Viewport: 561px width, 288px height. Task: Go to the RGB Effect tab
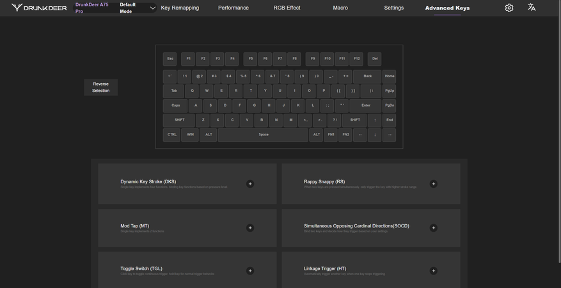[x=287, y=8]
